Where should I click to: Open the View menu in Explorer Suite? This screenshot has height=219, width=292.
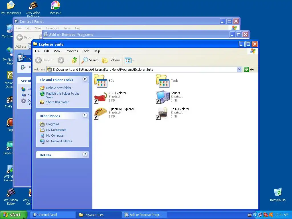click(x=57, y=51)
